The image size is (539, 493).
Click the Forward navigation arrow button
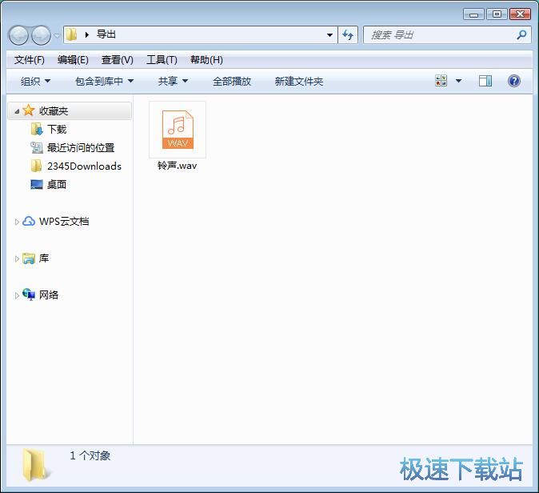coord(41,35)
